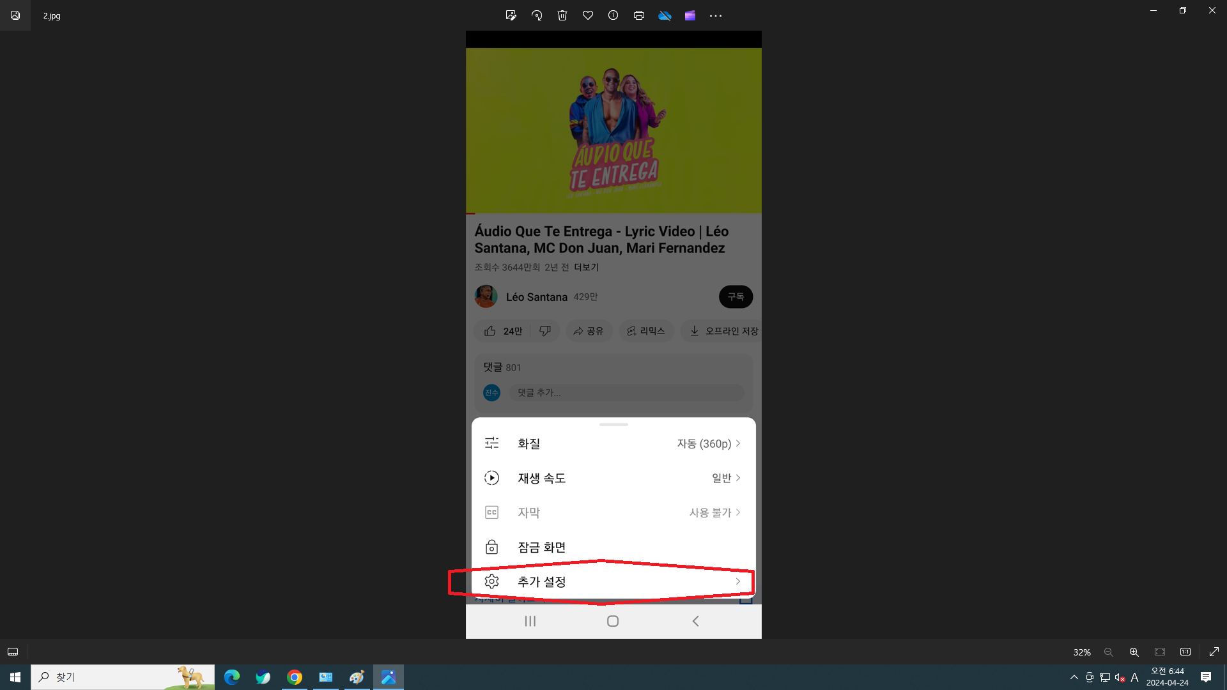Open the Windows Start menu
Viewport: 1227px width, 690px height.
click(15, 677)
